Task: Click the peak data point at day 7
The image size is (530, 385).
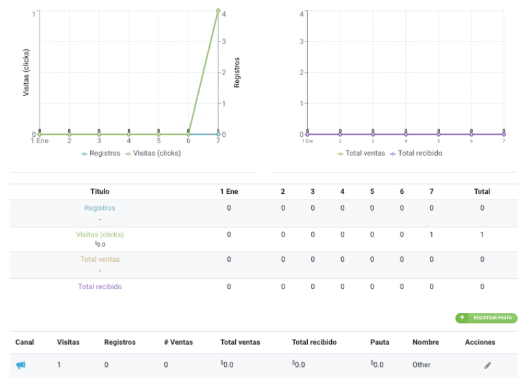Action: coord(218,10)
